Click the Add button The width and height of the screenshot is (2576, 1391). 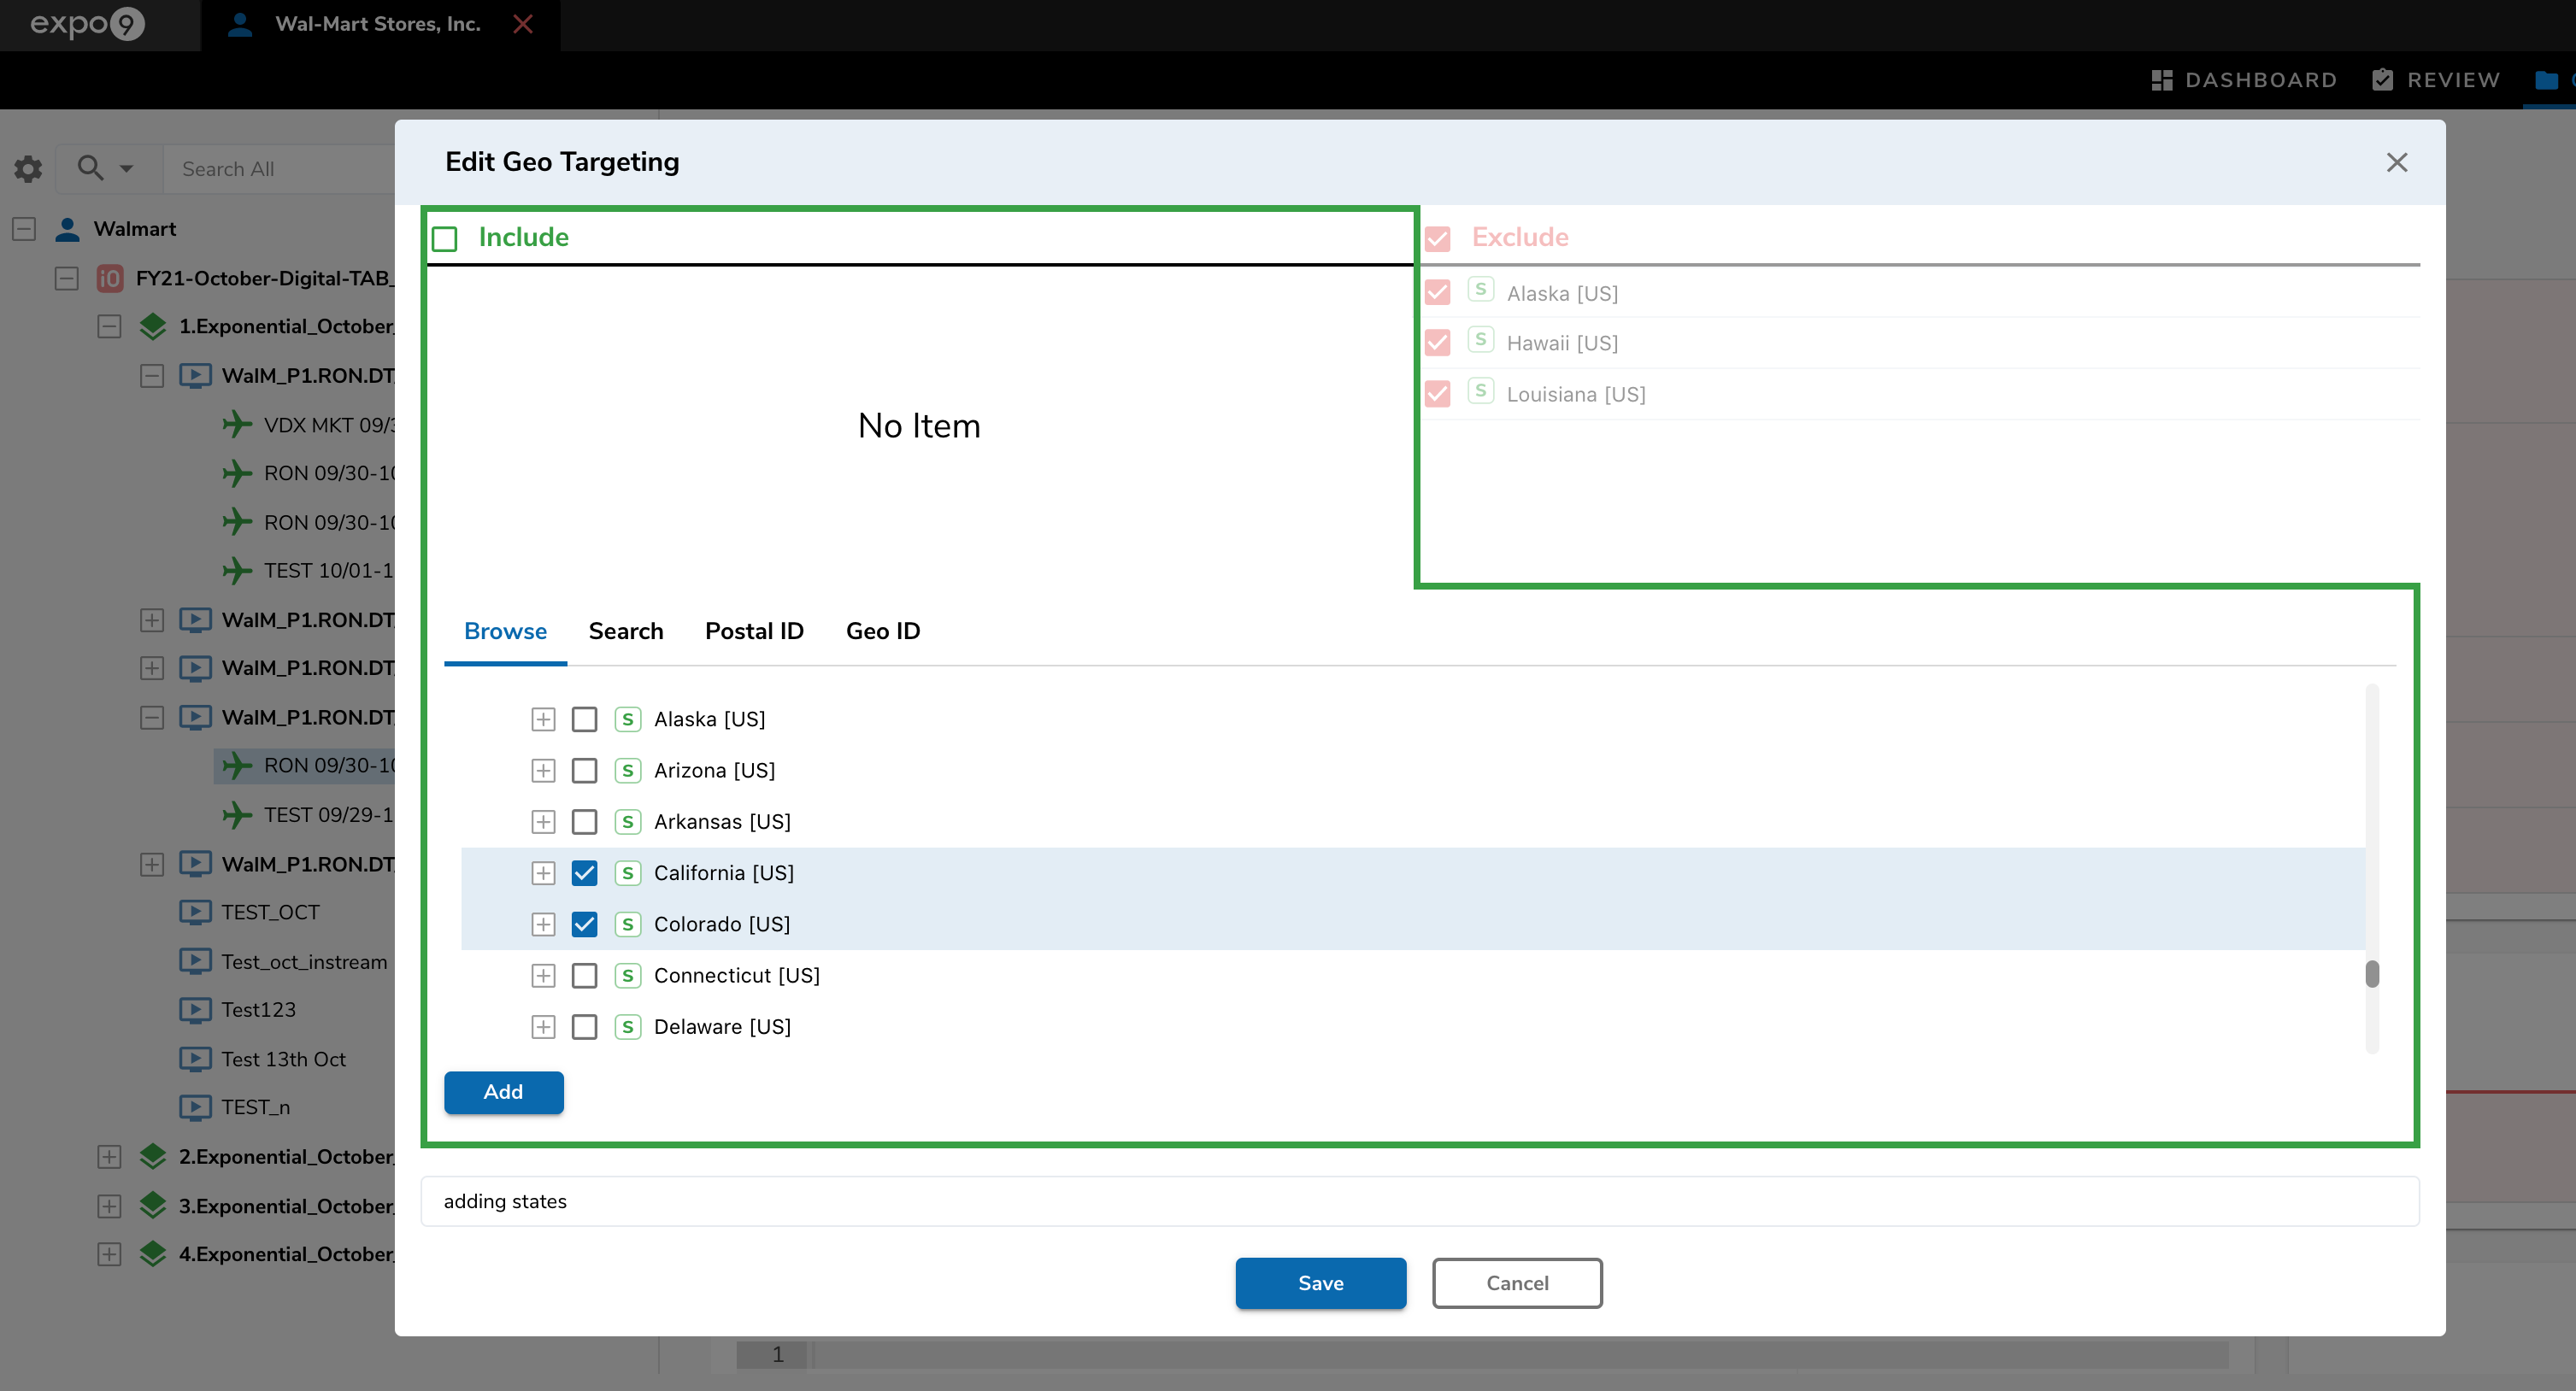pyautogui.click(x=503, y=1092)
